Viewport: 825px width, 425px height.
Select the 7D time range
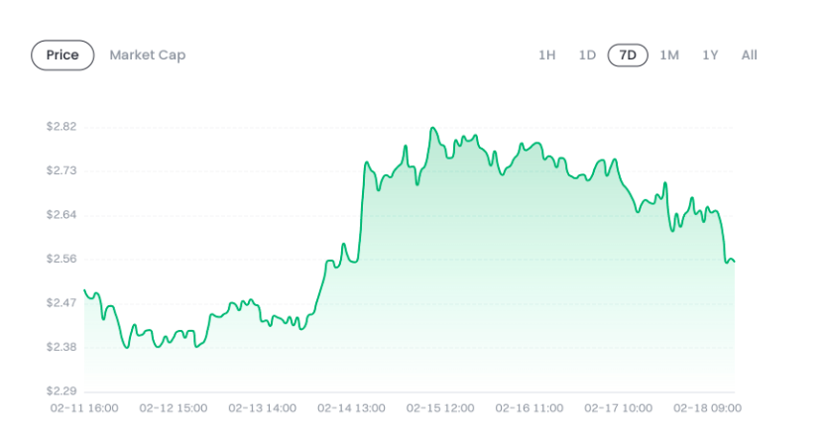pyautogui.click(x=628, y=55)
